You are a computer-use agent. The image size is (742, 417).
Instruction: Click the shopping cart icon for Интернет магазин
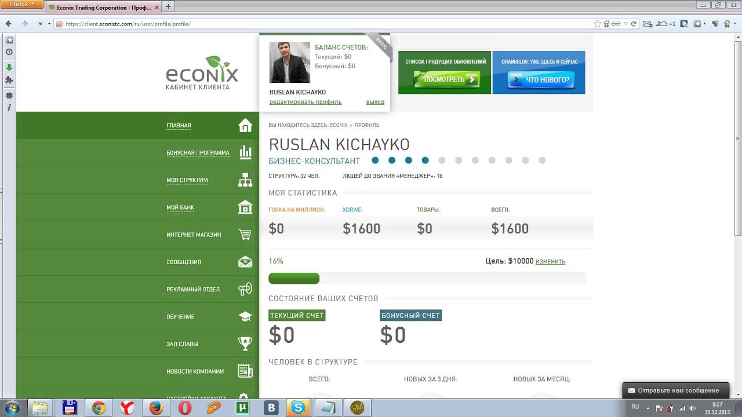tap(245, 235)
